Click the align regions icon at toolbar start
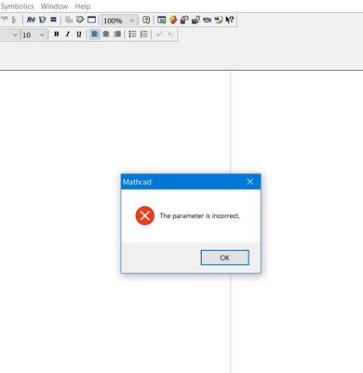Image resolution: width=363 pixels, height=373 pixels. 4,20
